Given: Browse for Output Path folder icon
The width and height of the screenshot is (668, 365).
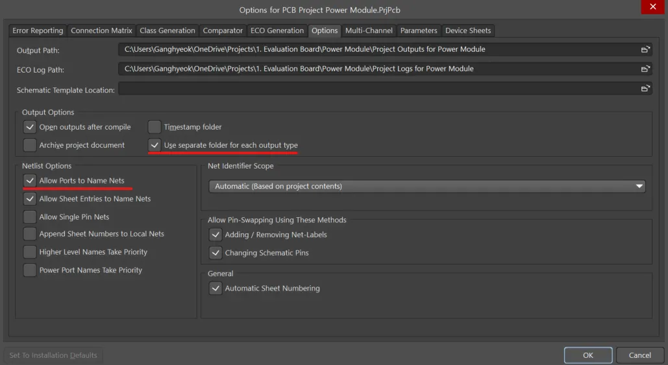Looking at the screenshot, I should (x=645, y=49).
